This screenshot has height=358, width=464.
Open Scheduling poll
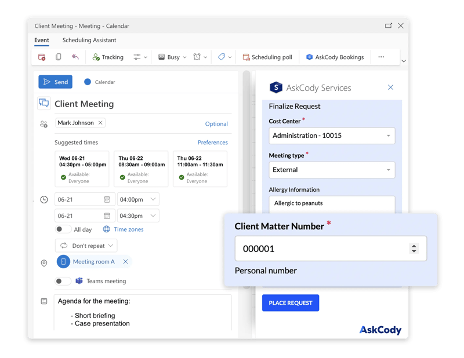click(267, 57)
